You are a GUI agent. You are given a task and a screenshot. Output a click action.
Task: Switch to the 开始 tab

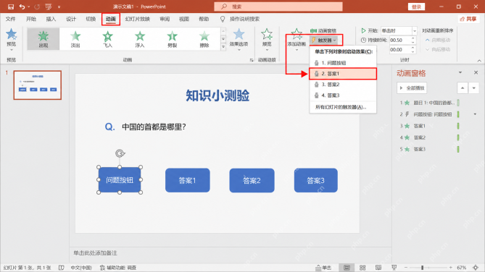31,19
